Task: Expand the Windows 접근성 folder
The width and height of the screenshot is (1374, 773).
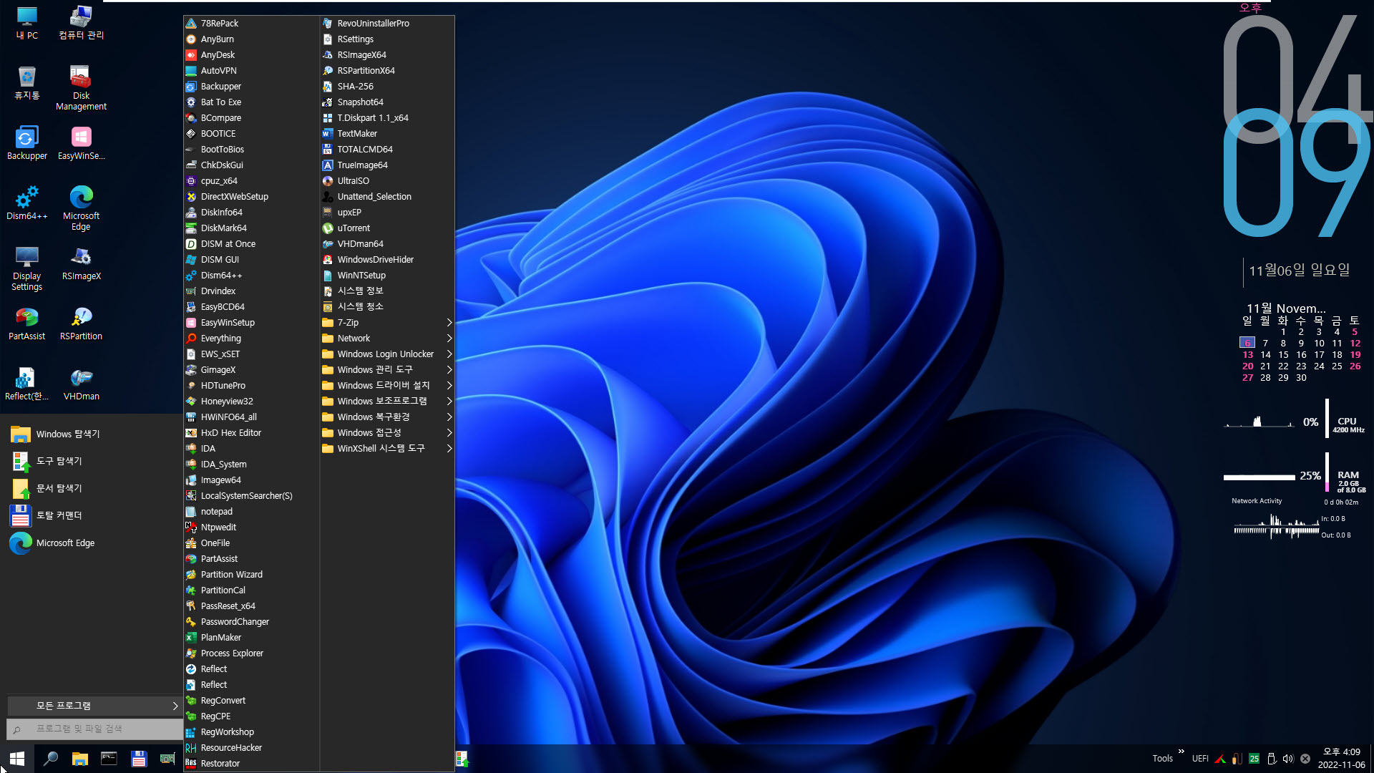Action: pyautogui.click(x=387, y=433)
